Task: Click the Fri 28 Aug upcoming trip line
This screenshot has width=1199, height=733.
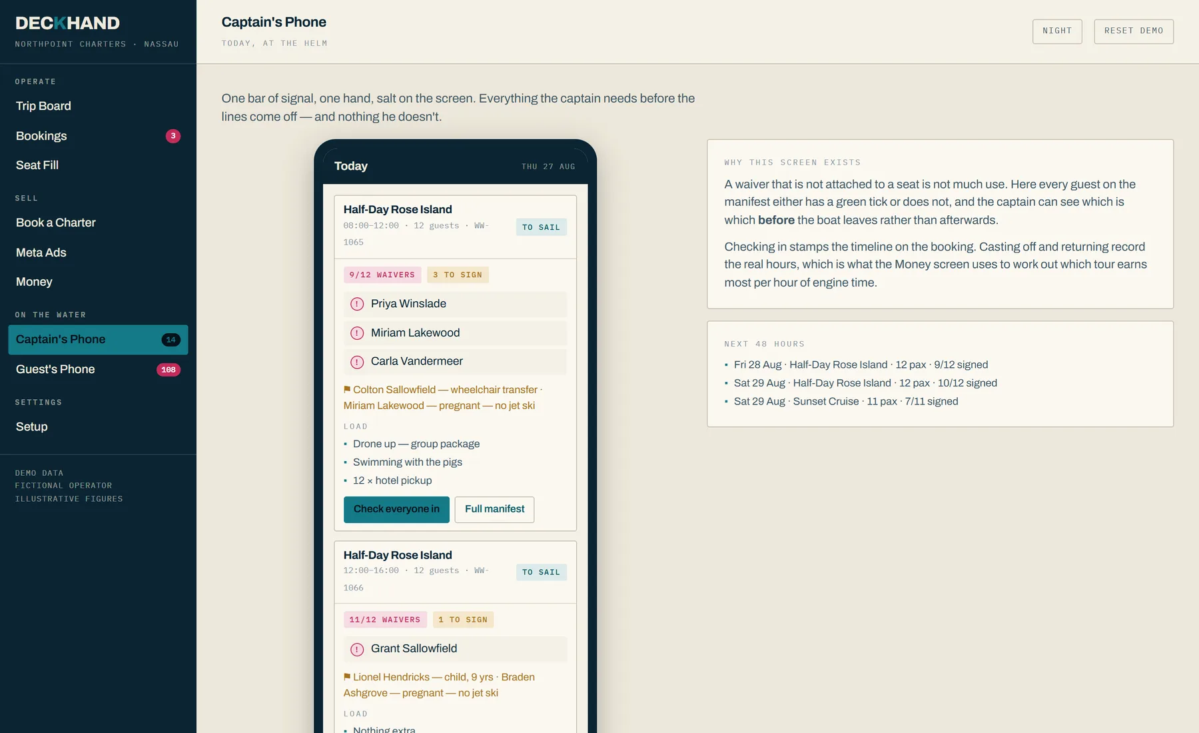Action: coord(861,365)
